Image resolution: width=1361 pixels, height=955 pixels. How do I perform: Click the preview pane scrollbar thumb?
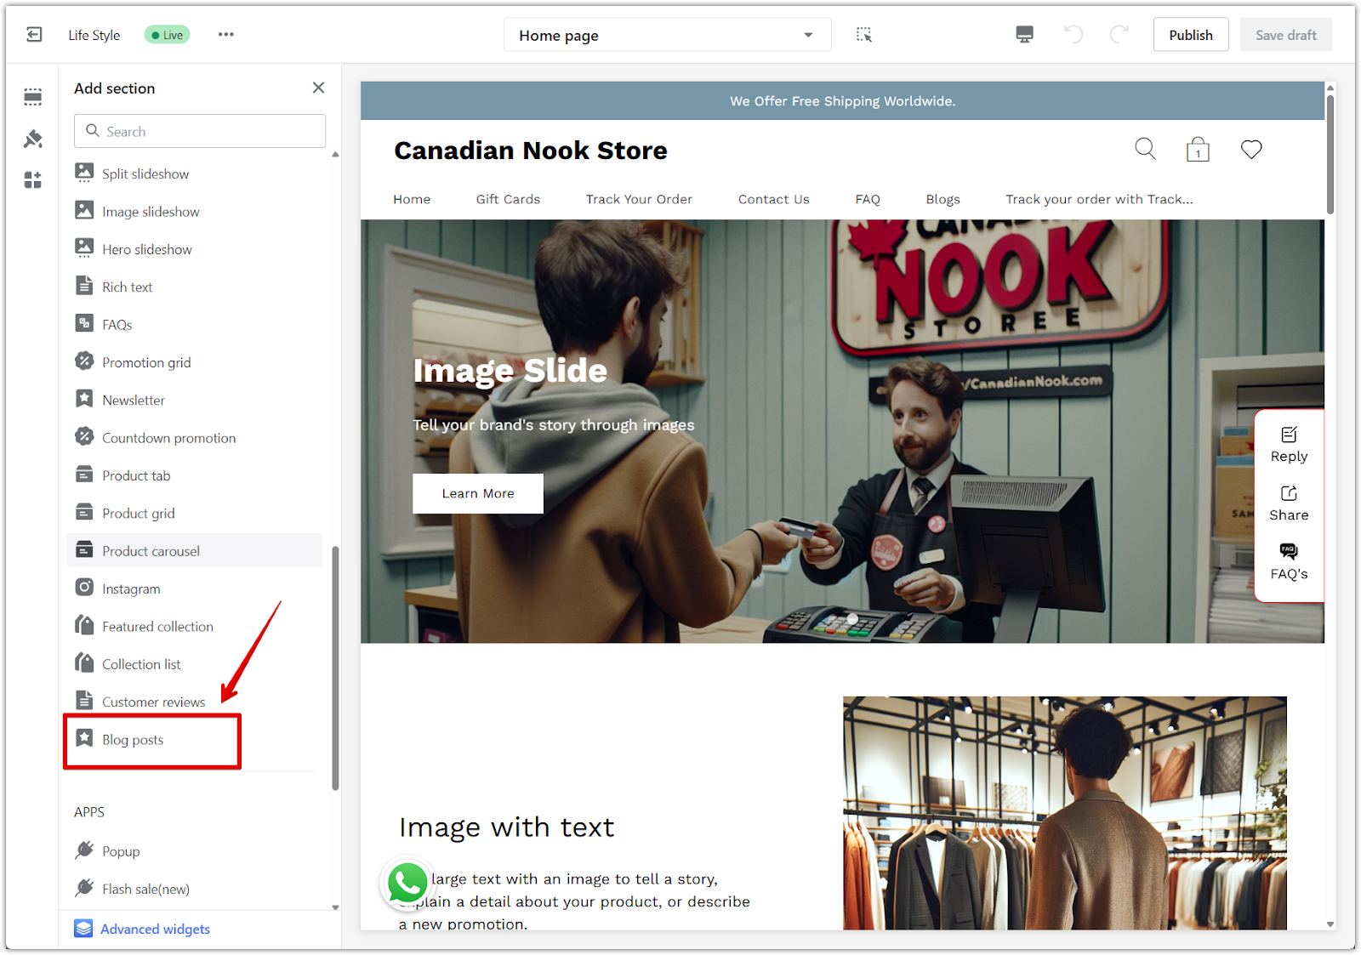(1330, 153)
